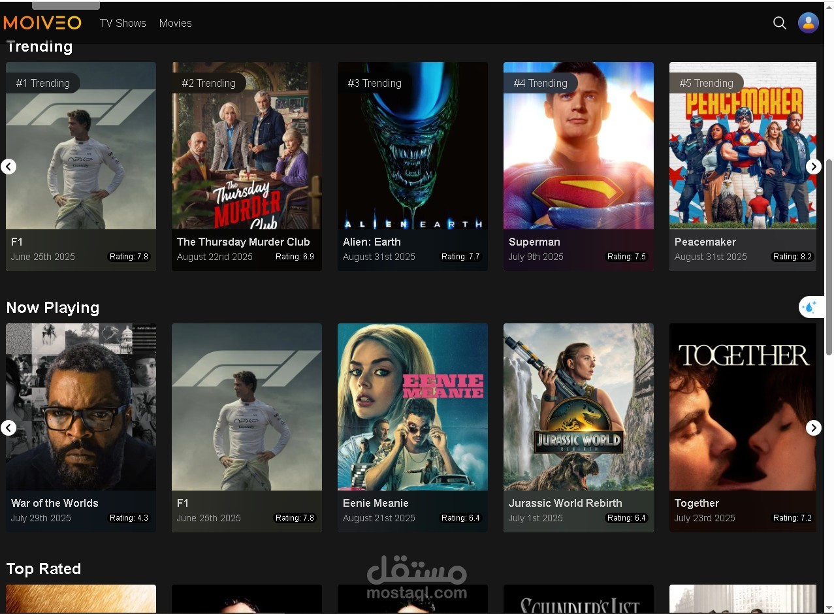Open The Thursday Murder Club poster

(x=247, y=146)
